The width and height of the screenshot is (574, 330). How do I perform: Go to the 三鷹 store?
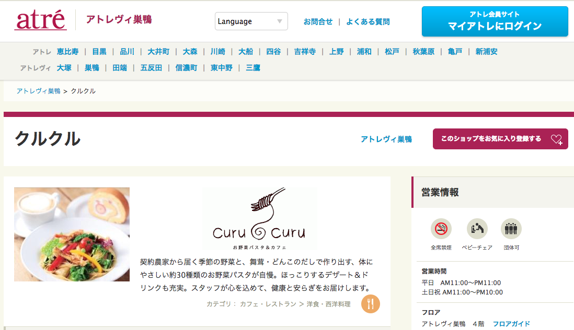(x=253, y=67)
